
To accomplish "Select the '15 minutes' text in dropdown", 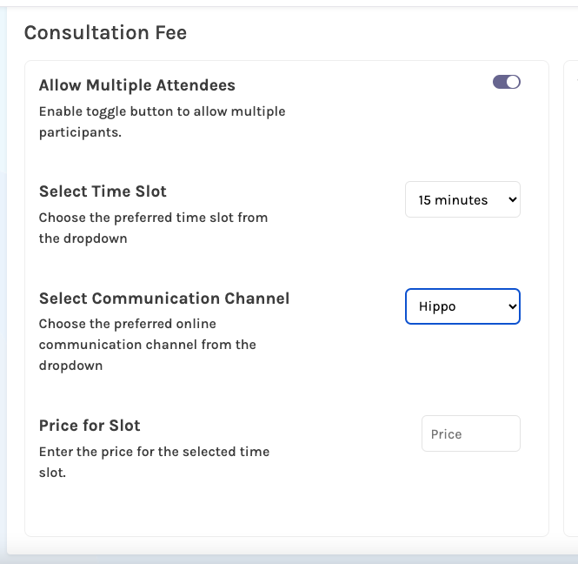I will [453, 200].
